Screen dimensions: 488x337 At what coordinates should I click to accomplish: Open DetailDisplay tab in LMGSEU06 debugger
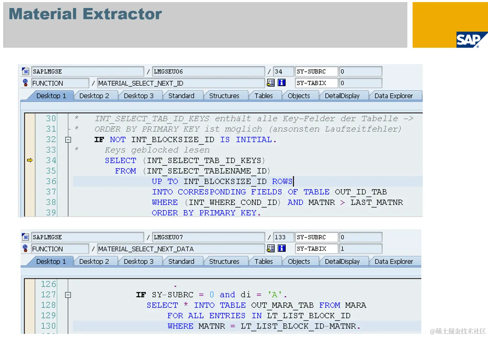tap(342, 96)
